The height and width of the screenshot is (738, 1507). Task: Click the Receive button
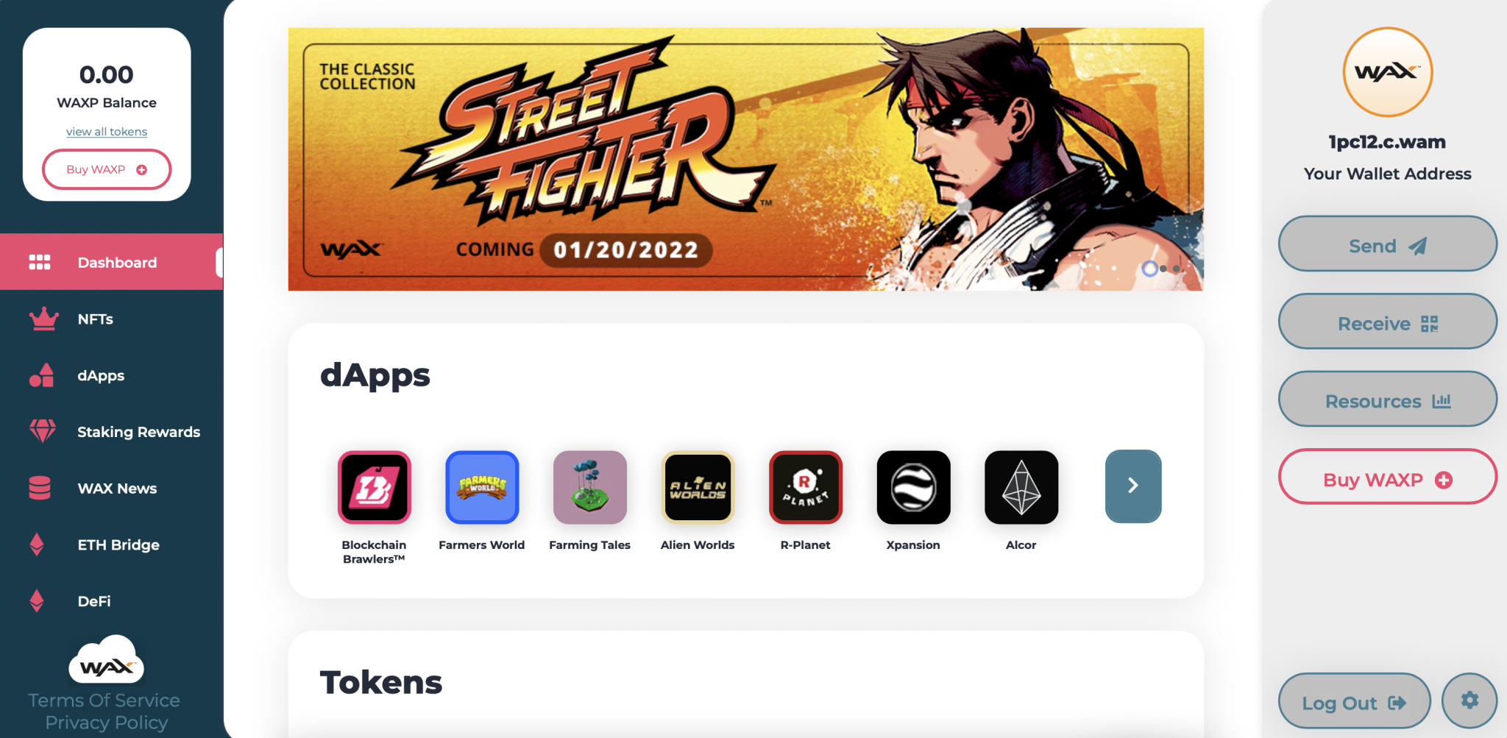1387,322
